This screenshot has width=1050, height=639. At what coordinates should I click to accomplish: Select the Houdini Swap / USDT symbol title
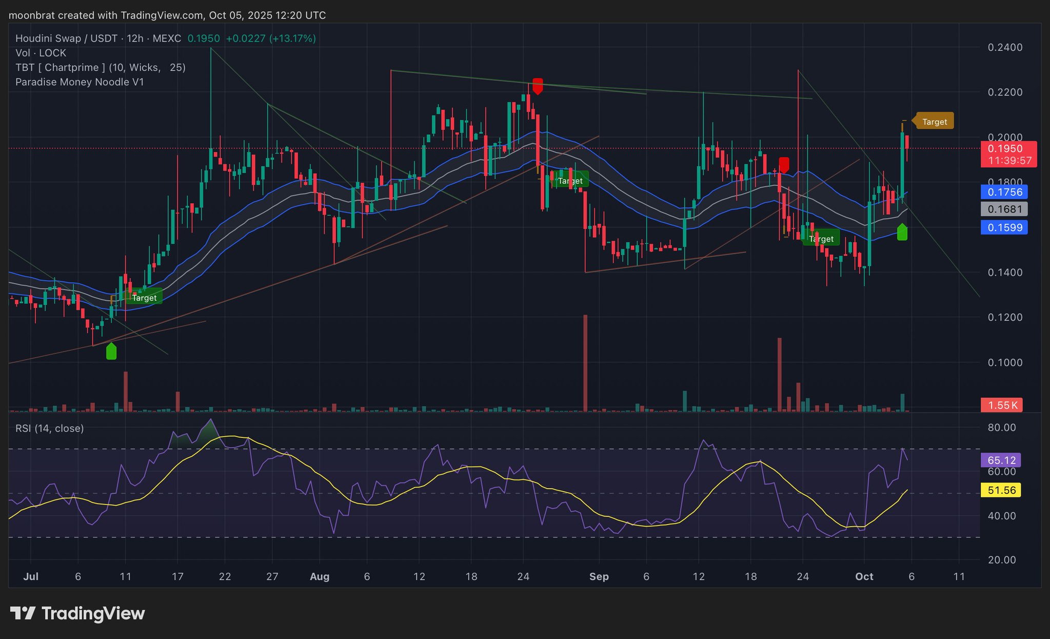coord(67,38)
